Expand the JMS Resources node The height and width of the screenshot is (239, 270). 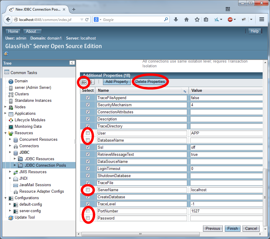(10, 172)
